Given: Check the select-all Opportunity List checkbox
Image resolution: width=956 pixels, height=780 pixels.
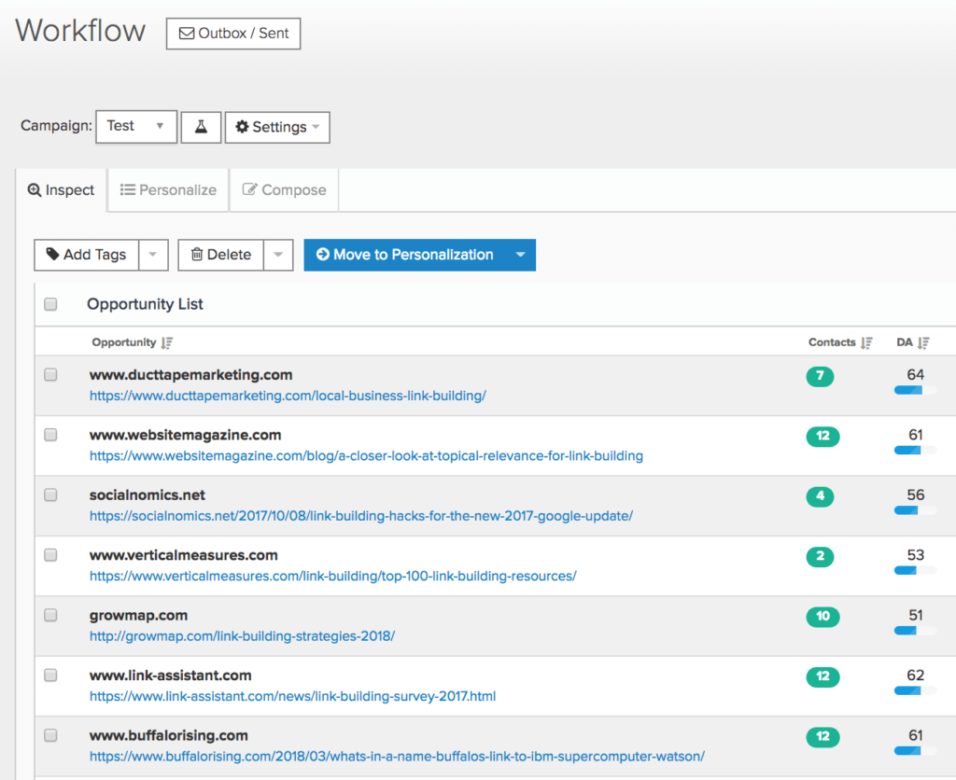Looking at the screenshot, I should (x=50, y=304).
